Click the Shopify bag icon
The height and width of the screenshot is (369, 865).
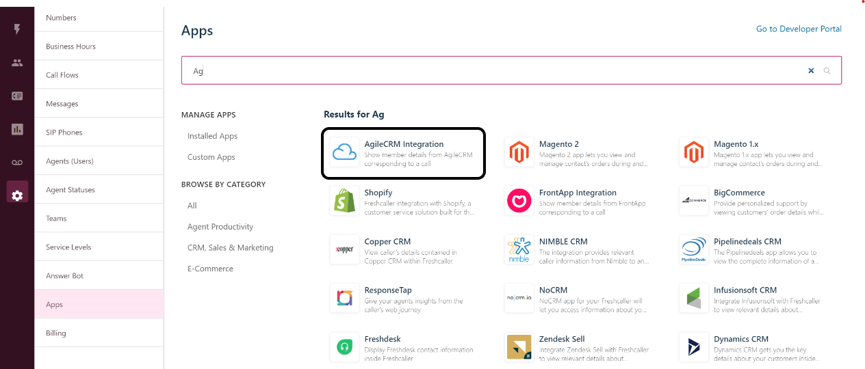click(x=344, y=202)
